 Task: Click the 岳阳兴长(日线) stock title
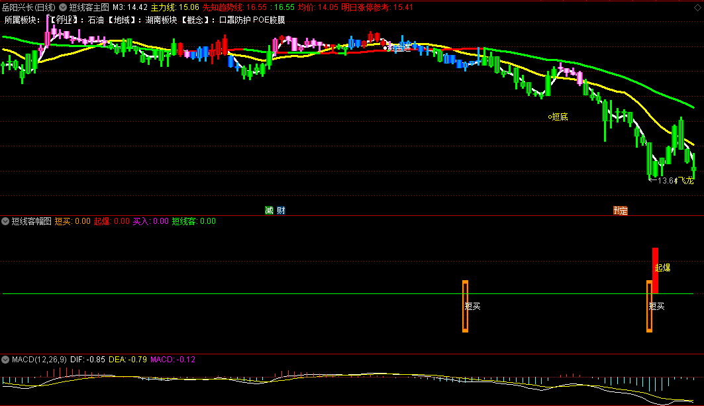(x=28, y=7)
